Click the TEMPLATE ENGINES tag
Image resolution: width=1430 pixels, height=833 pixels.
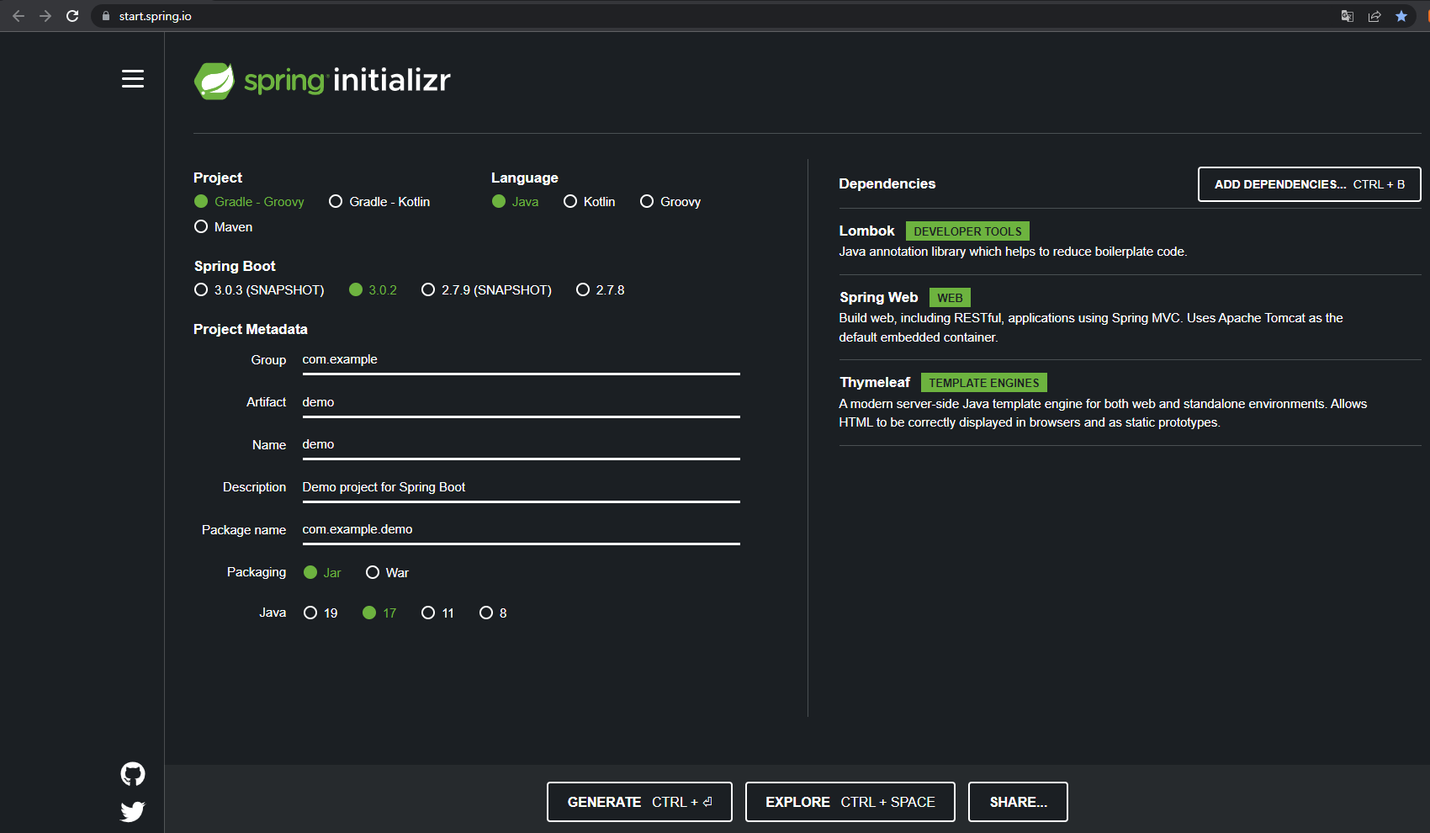984,383
